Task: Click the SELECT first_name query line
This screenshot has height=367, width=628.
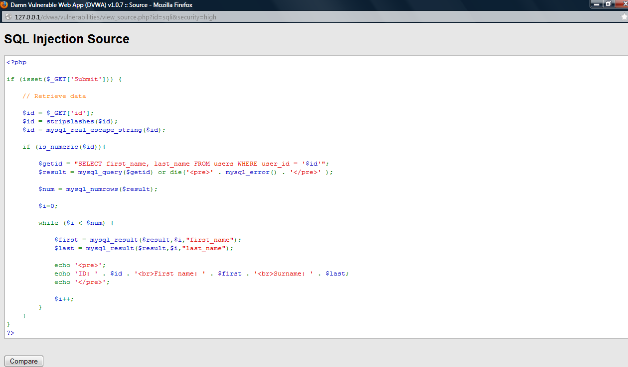Action: [x=184, y=164]
